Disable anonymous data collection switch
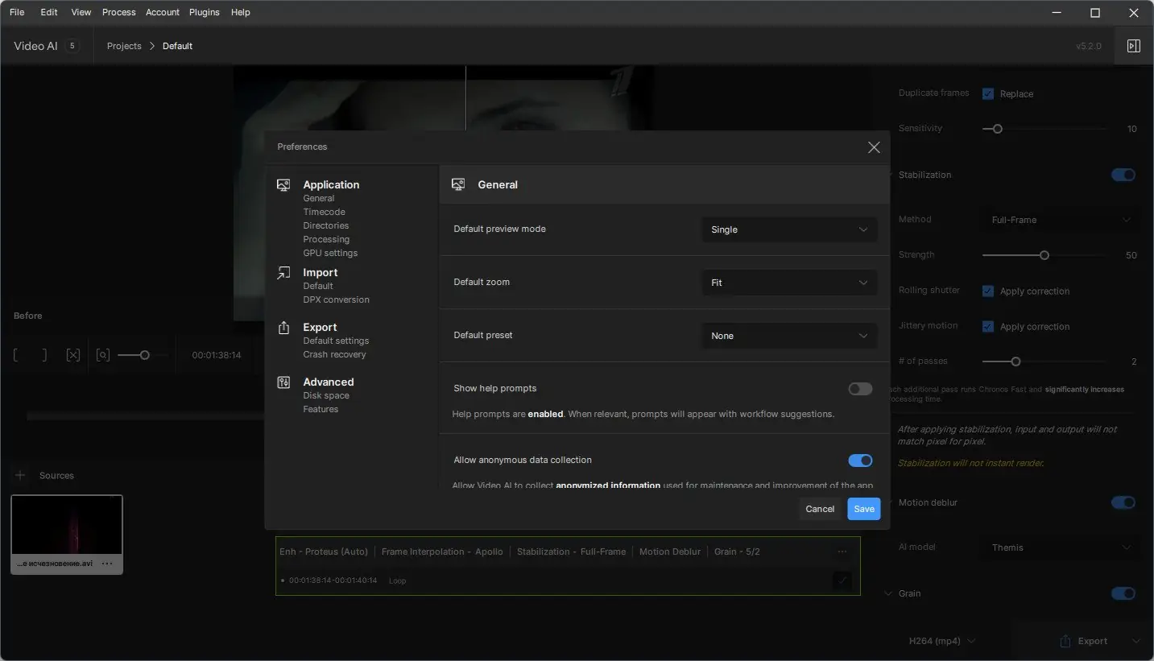 pyautogui.click(x=860, y=461)
